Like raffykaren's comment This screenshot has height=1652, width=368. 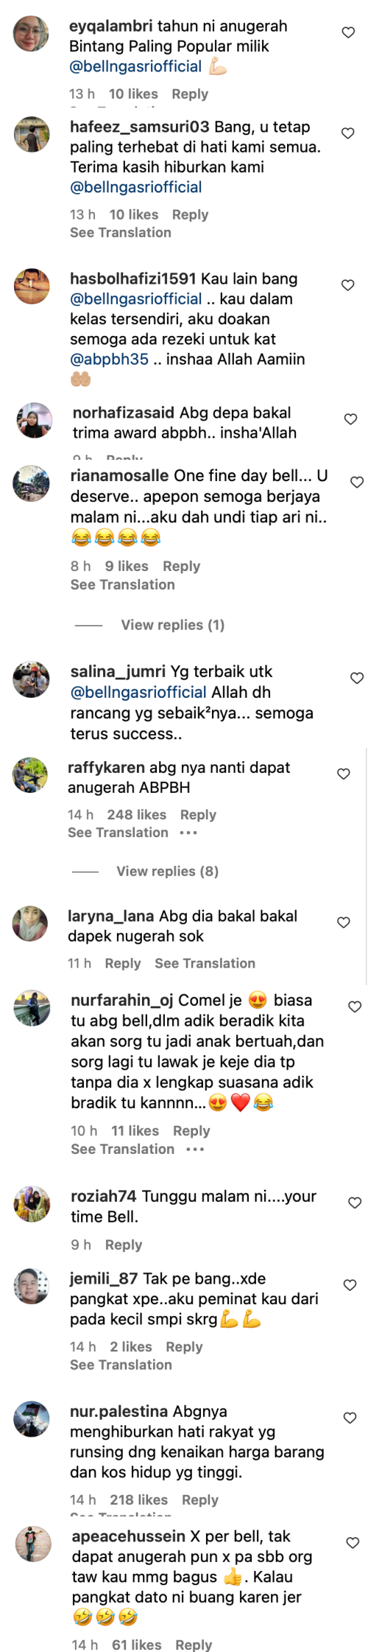point(343,774)
